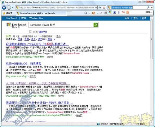Open the 选项 options link
The image size is (155, 127).
coord(135,18)
